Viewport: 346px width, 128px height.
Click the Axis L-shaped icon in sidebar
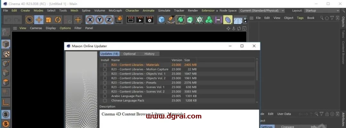(6, 102)
